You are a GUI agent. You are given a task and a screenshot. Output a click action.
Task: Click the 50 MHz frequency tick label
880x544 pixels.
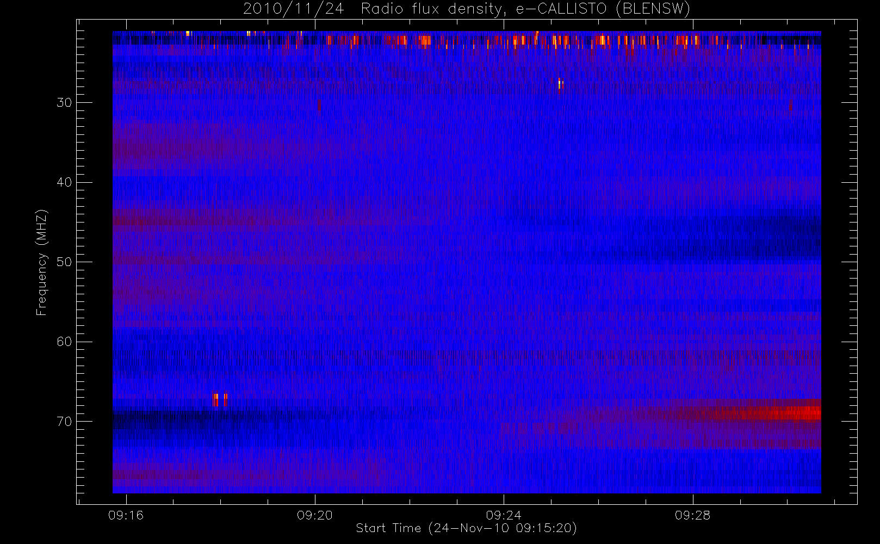pyautogui.click(x=64, y=262)
